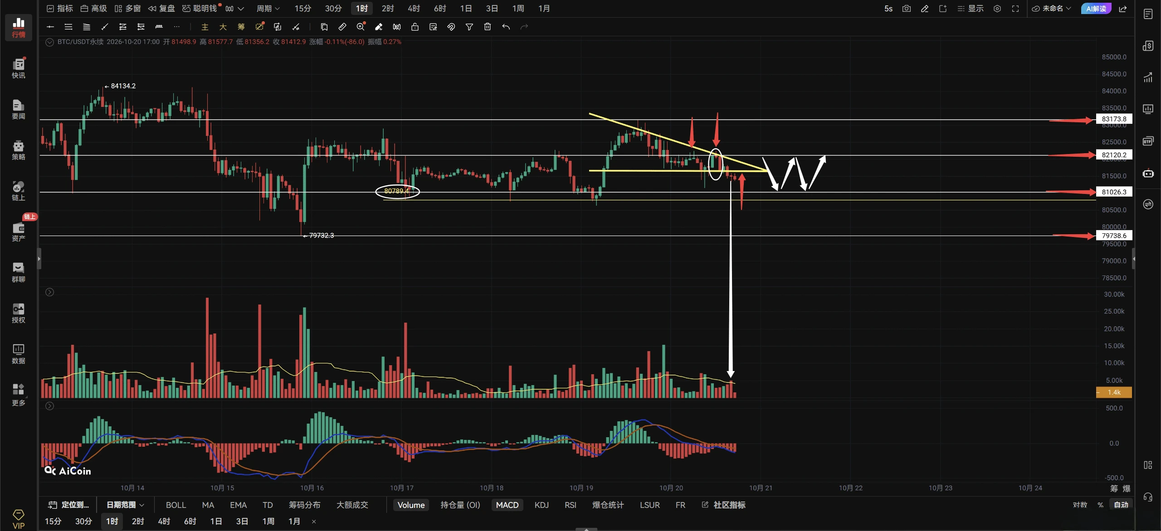
Task: Expand the 日期范围 date range dropdown
Action: pos(125,505)
